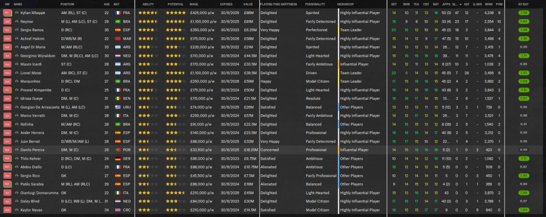The height and width of the screenshot is (217, 546).
Task: Click 4,236 minutes on Mbappé's row
Action: (x=489, y=13)
